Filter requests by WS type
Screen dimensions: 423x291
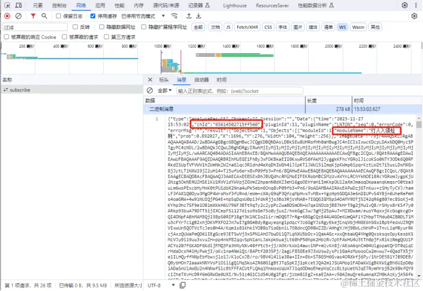click(x=342, y=27)
